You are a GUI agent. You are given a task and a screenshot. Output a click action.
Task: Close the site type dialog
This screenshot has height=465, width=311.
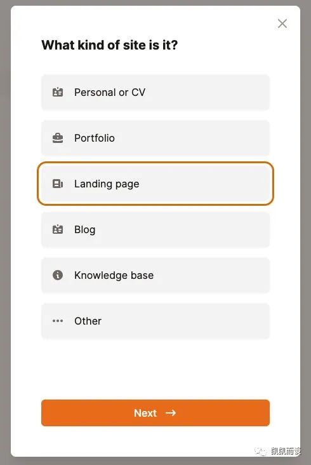point(282,24)
